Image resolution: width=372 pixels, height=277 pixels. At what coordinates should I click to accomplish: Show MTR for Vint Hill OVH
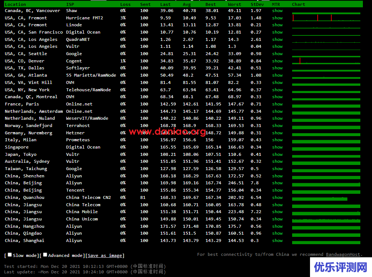click(277, 82)
